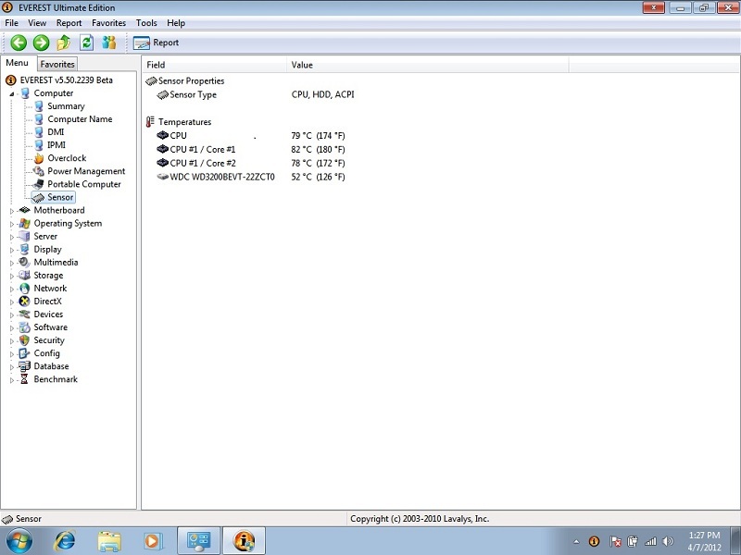This screenshot has width=741, height=555.
Task: Switch to the Menu tab in the left panel
Action: coord(18,63)
